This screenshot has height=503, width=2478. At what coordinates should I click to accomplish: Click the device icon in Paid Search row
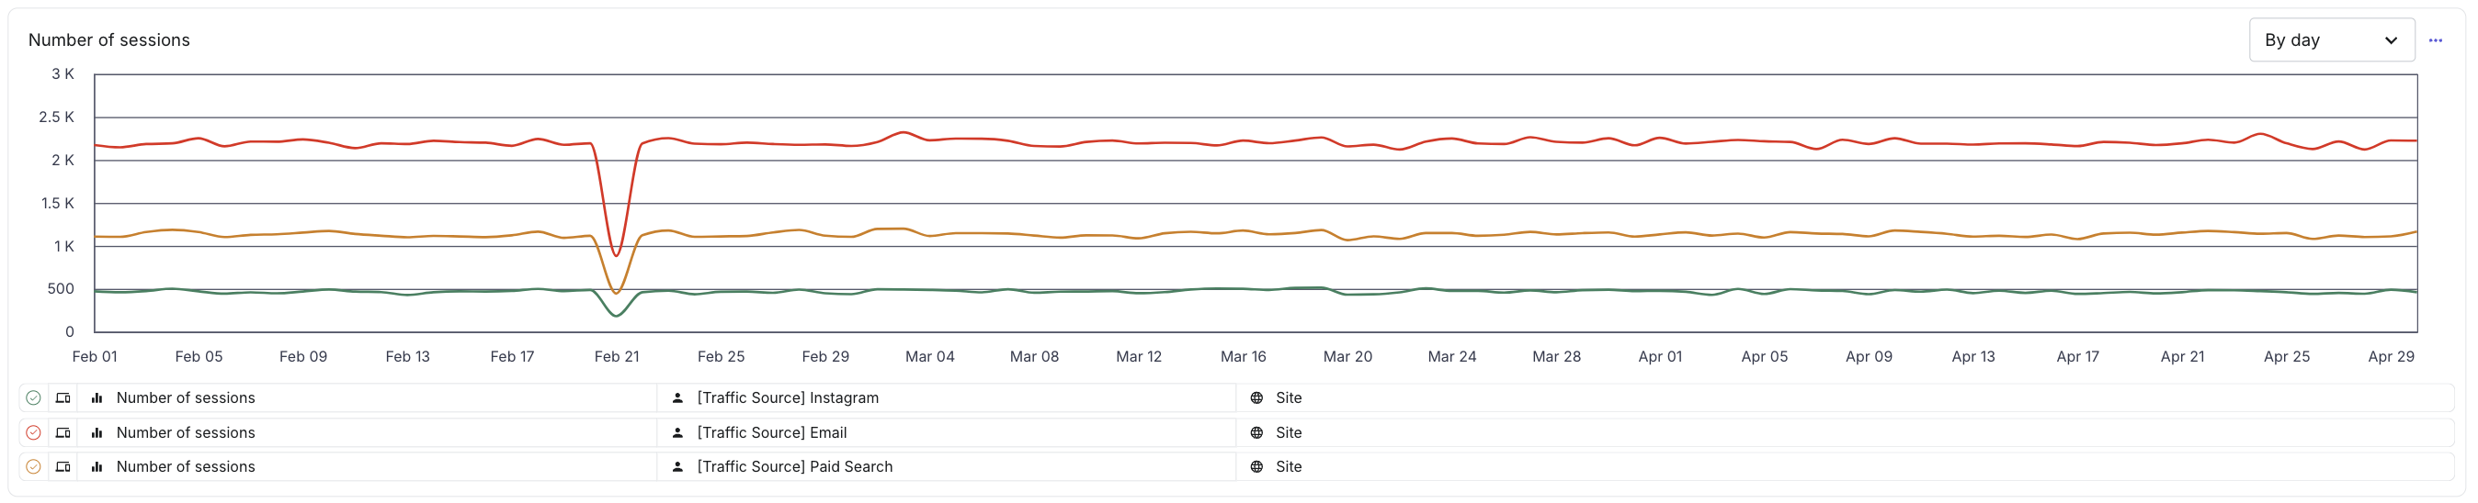pos(63,466)
